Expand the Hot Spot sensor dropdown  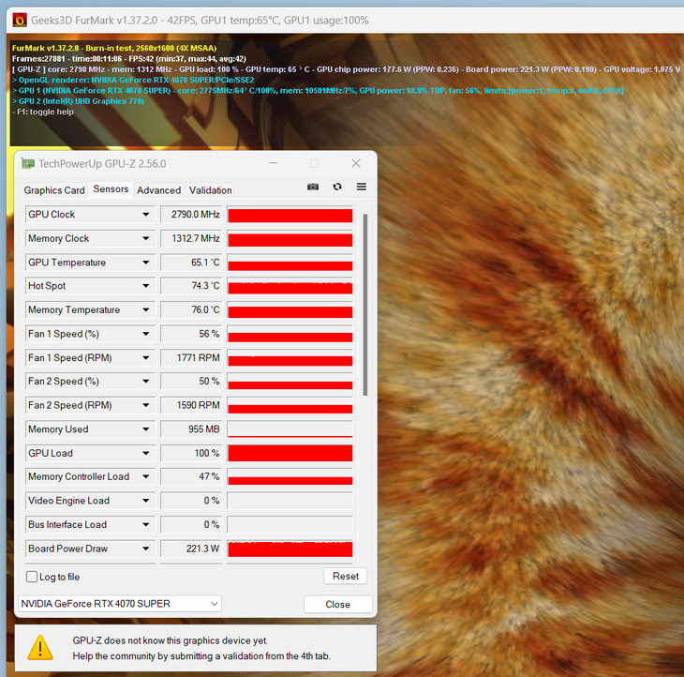pyautogui.click(x=145, y=286)
